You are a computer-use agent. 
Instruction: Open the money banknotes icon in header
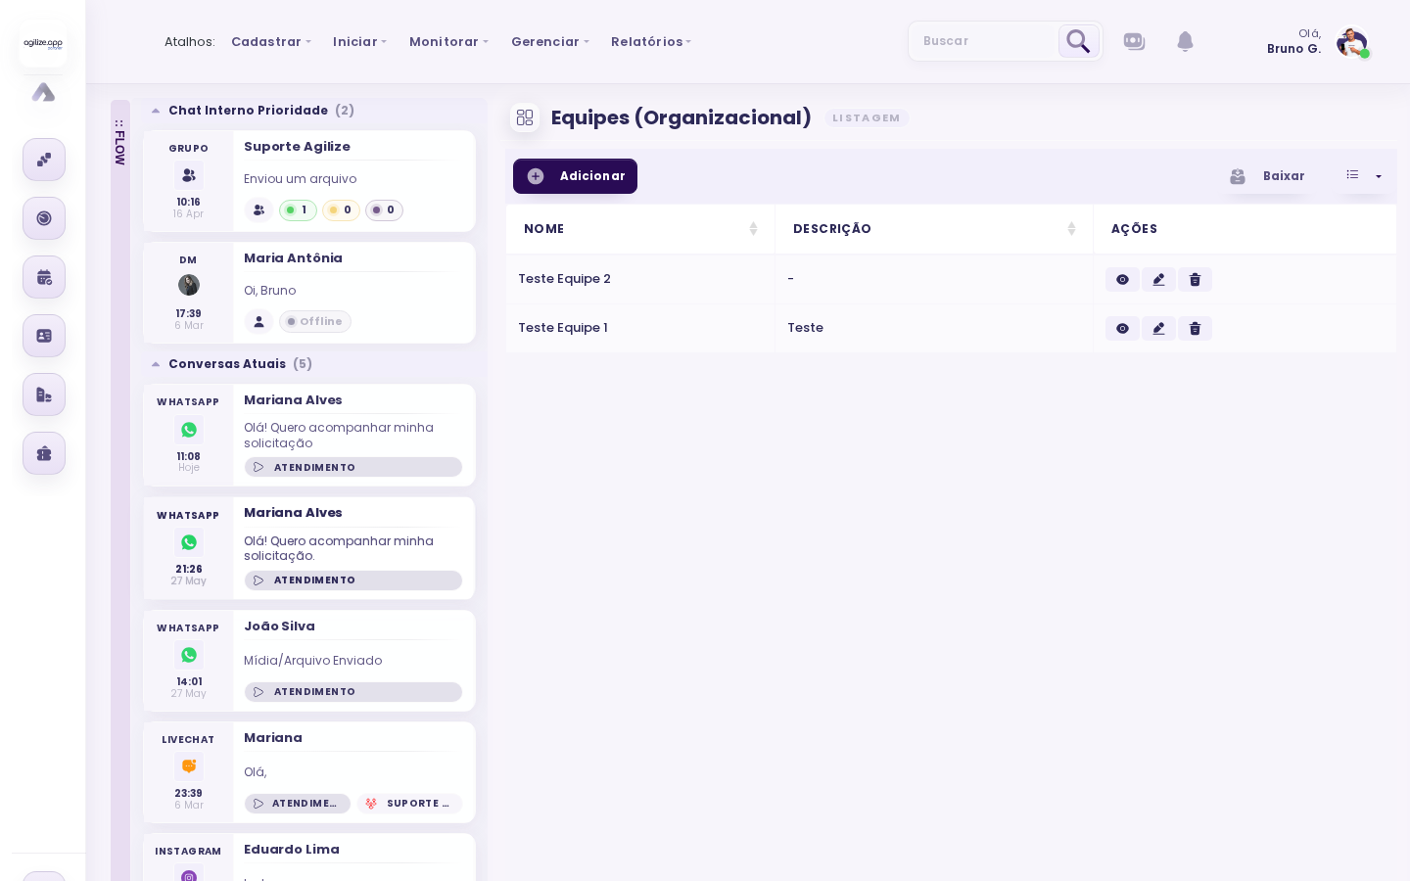point(1134,41)
